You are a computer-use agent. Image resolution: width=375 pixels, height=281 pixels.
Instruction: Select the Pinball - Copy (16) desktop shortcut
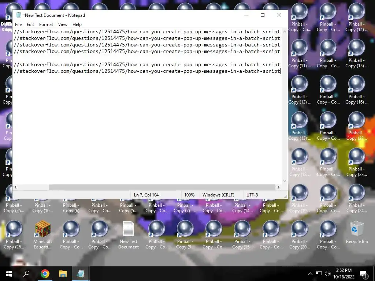point(357,91)
